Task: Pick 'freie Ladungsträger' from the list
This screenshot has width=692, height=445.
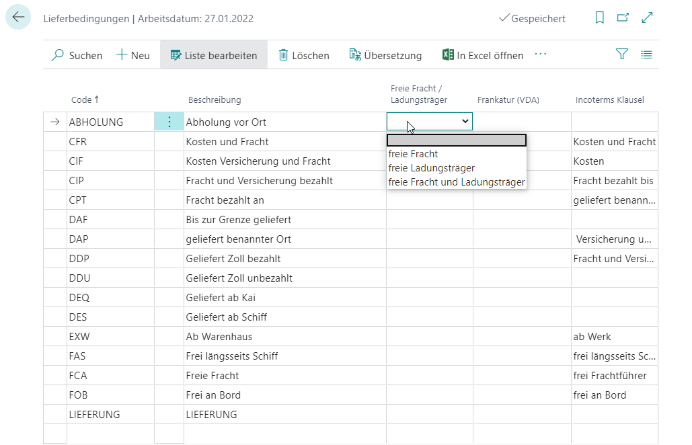Action: tap(431, 168)
